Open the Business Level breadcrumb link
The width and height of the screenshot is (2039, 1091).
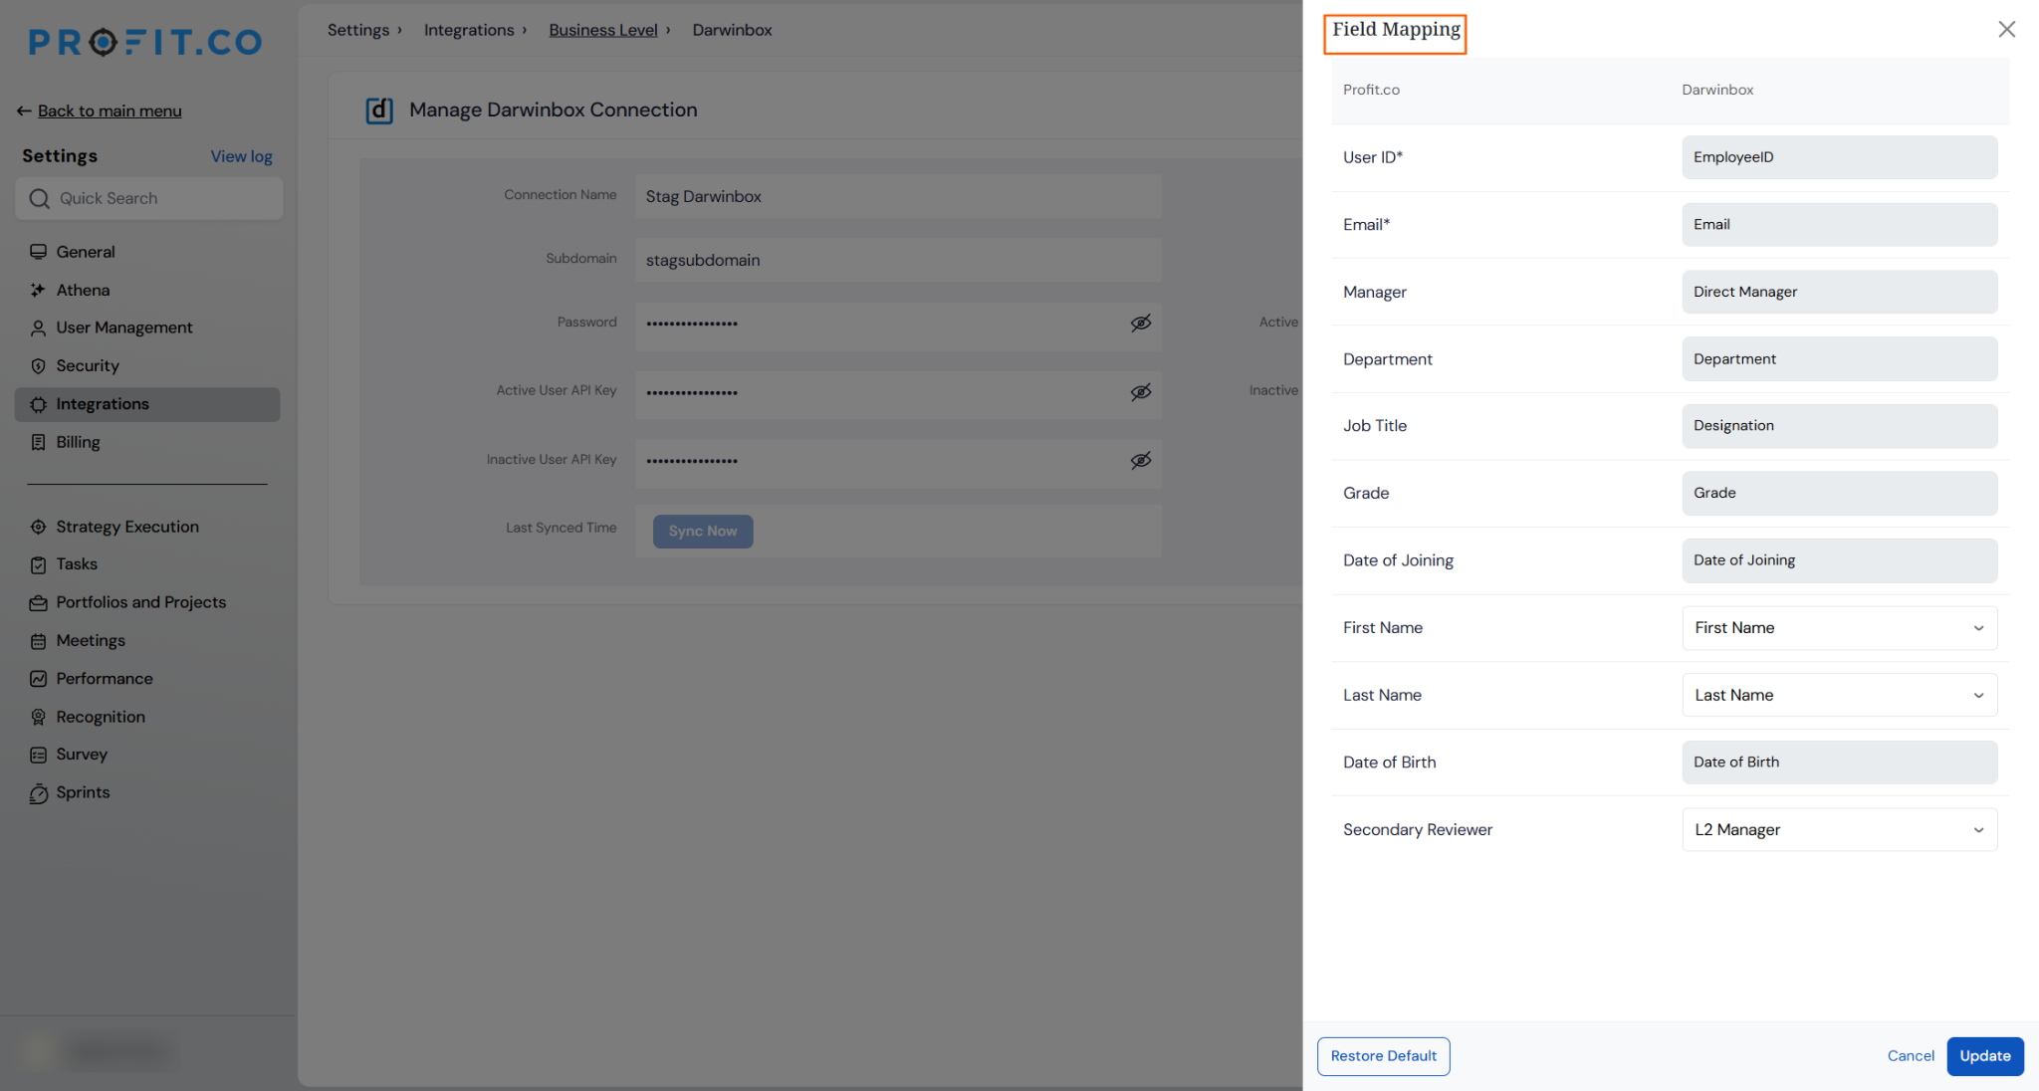(603, 30)
